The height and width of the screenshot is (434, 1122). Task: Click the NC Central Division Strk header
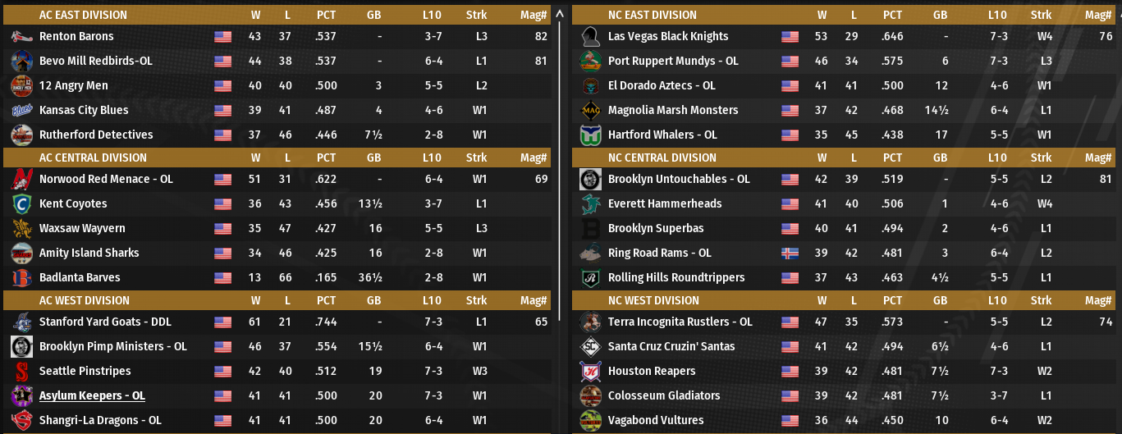[1041, 158]
